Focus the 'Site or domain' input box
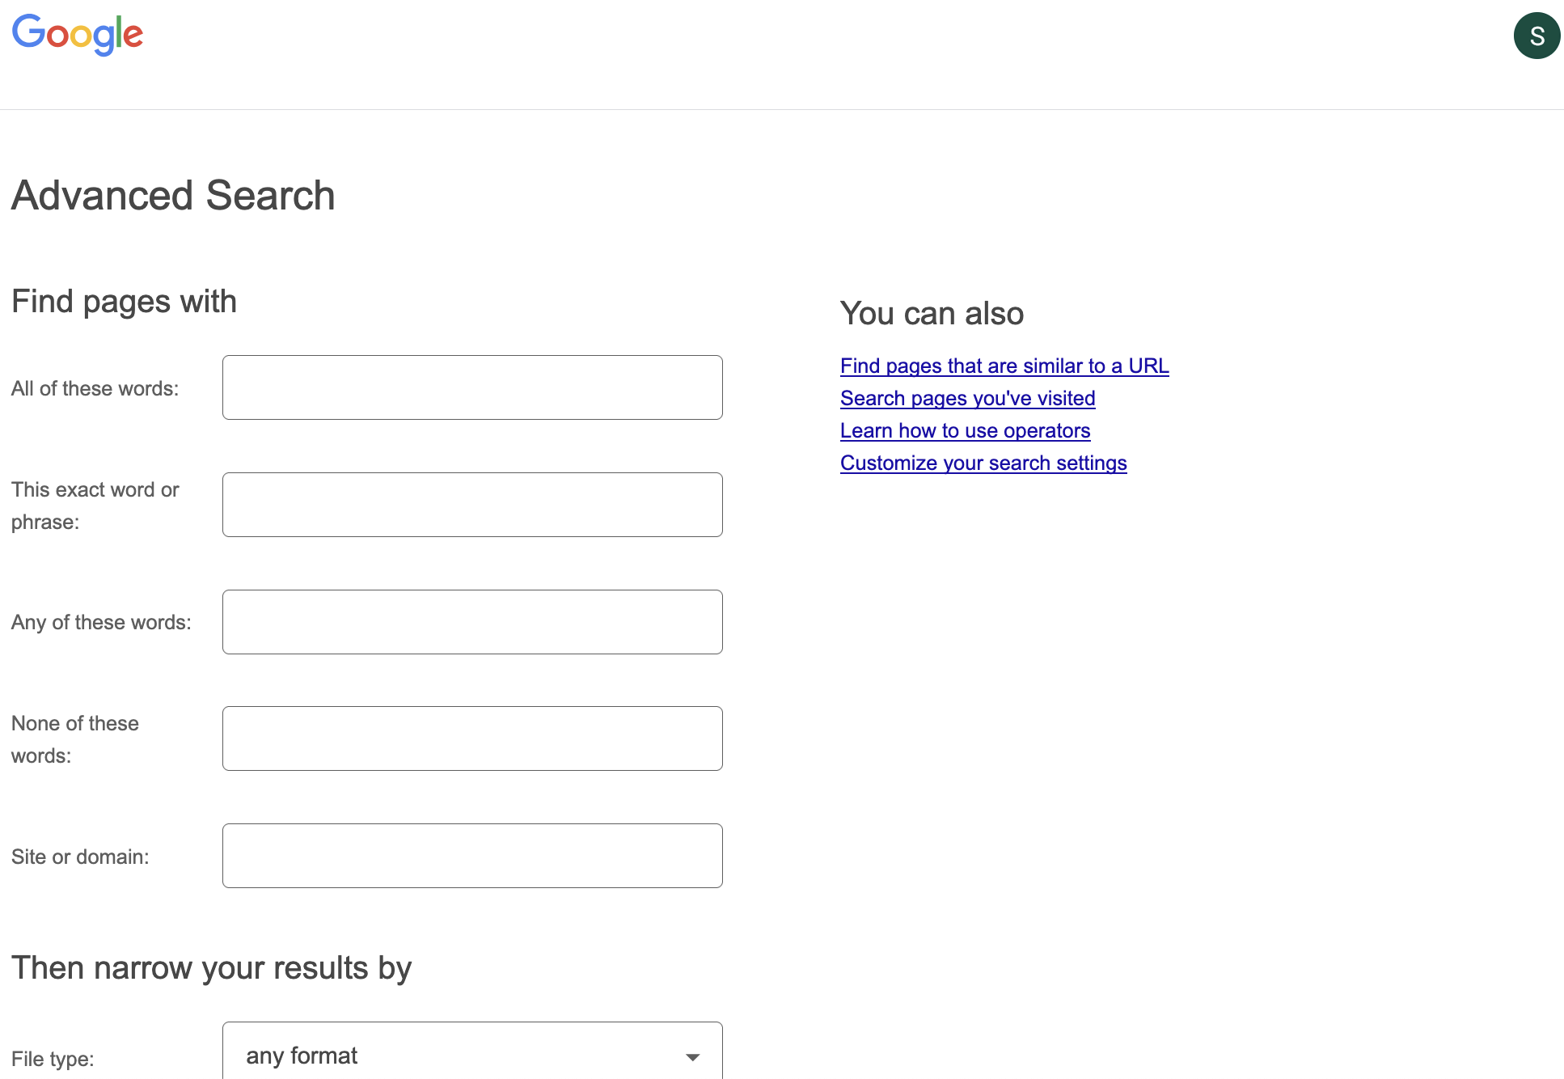This screenshot has width=1564, height=1079. point(472,856)
